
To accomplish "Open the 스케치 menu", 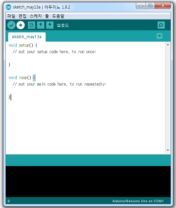I will click(x=36, y=16).
